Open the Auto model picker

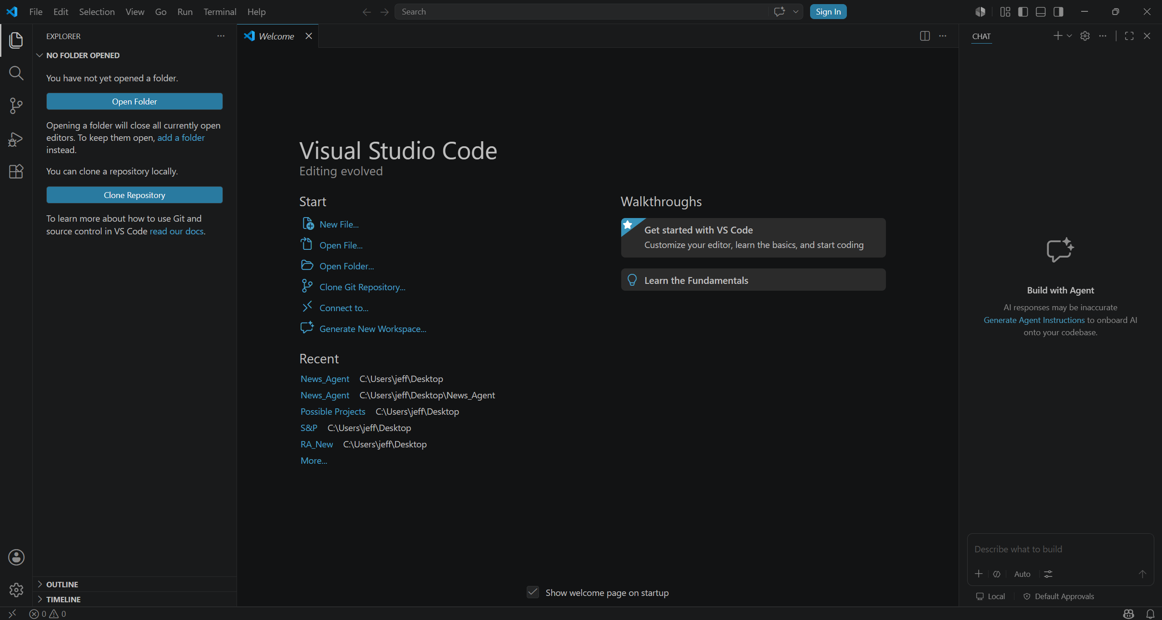point(1022,574)
